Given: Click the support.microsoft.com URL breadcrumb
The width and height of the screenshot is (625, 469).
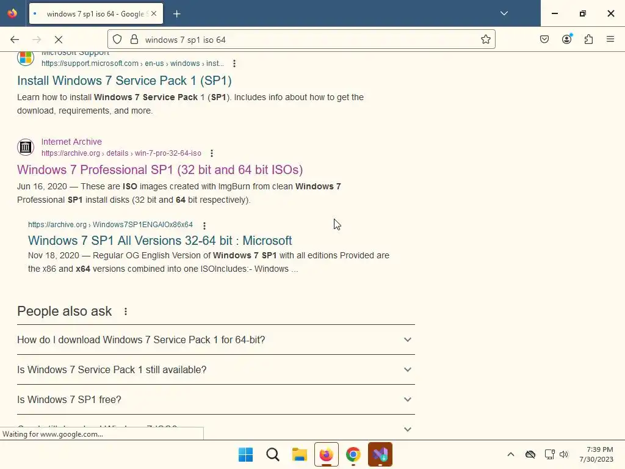Looking at the screenshot, I should (132, 64).
